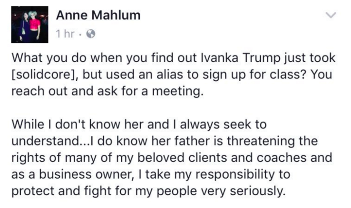Click the Anne Mahlum name link
This screenshot has width=351, height=208.
tap(98, 15)
